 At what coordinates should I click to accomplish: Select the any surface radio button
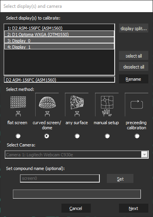point(77,136)
